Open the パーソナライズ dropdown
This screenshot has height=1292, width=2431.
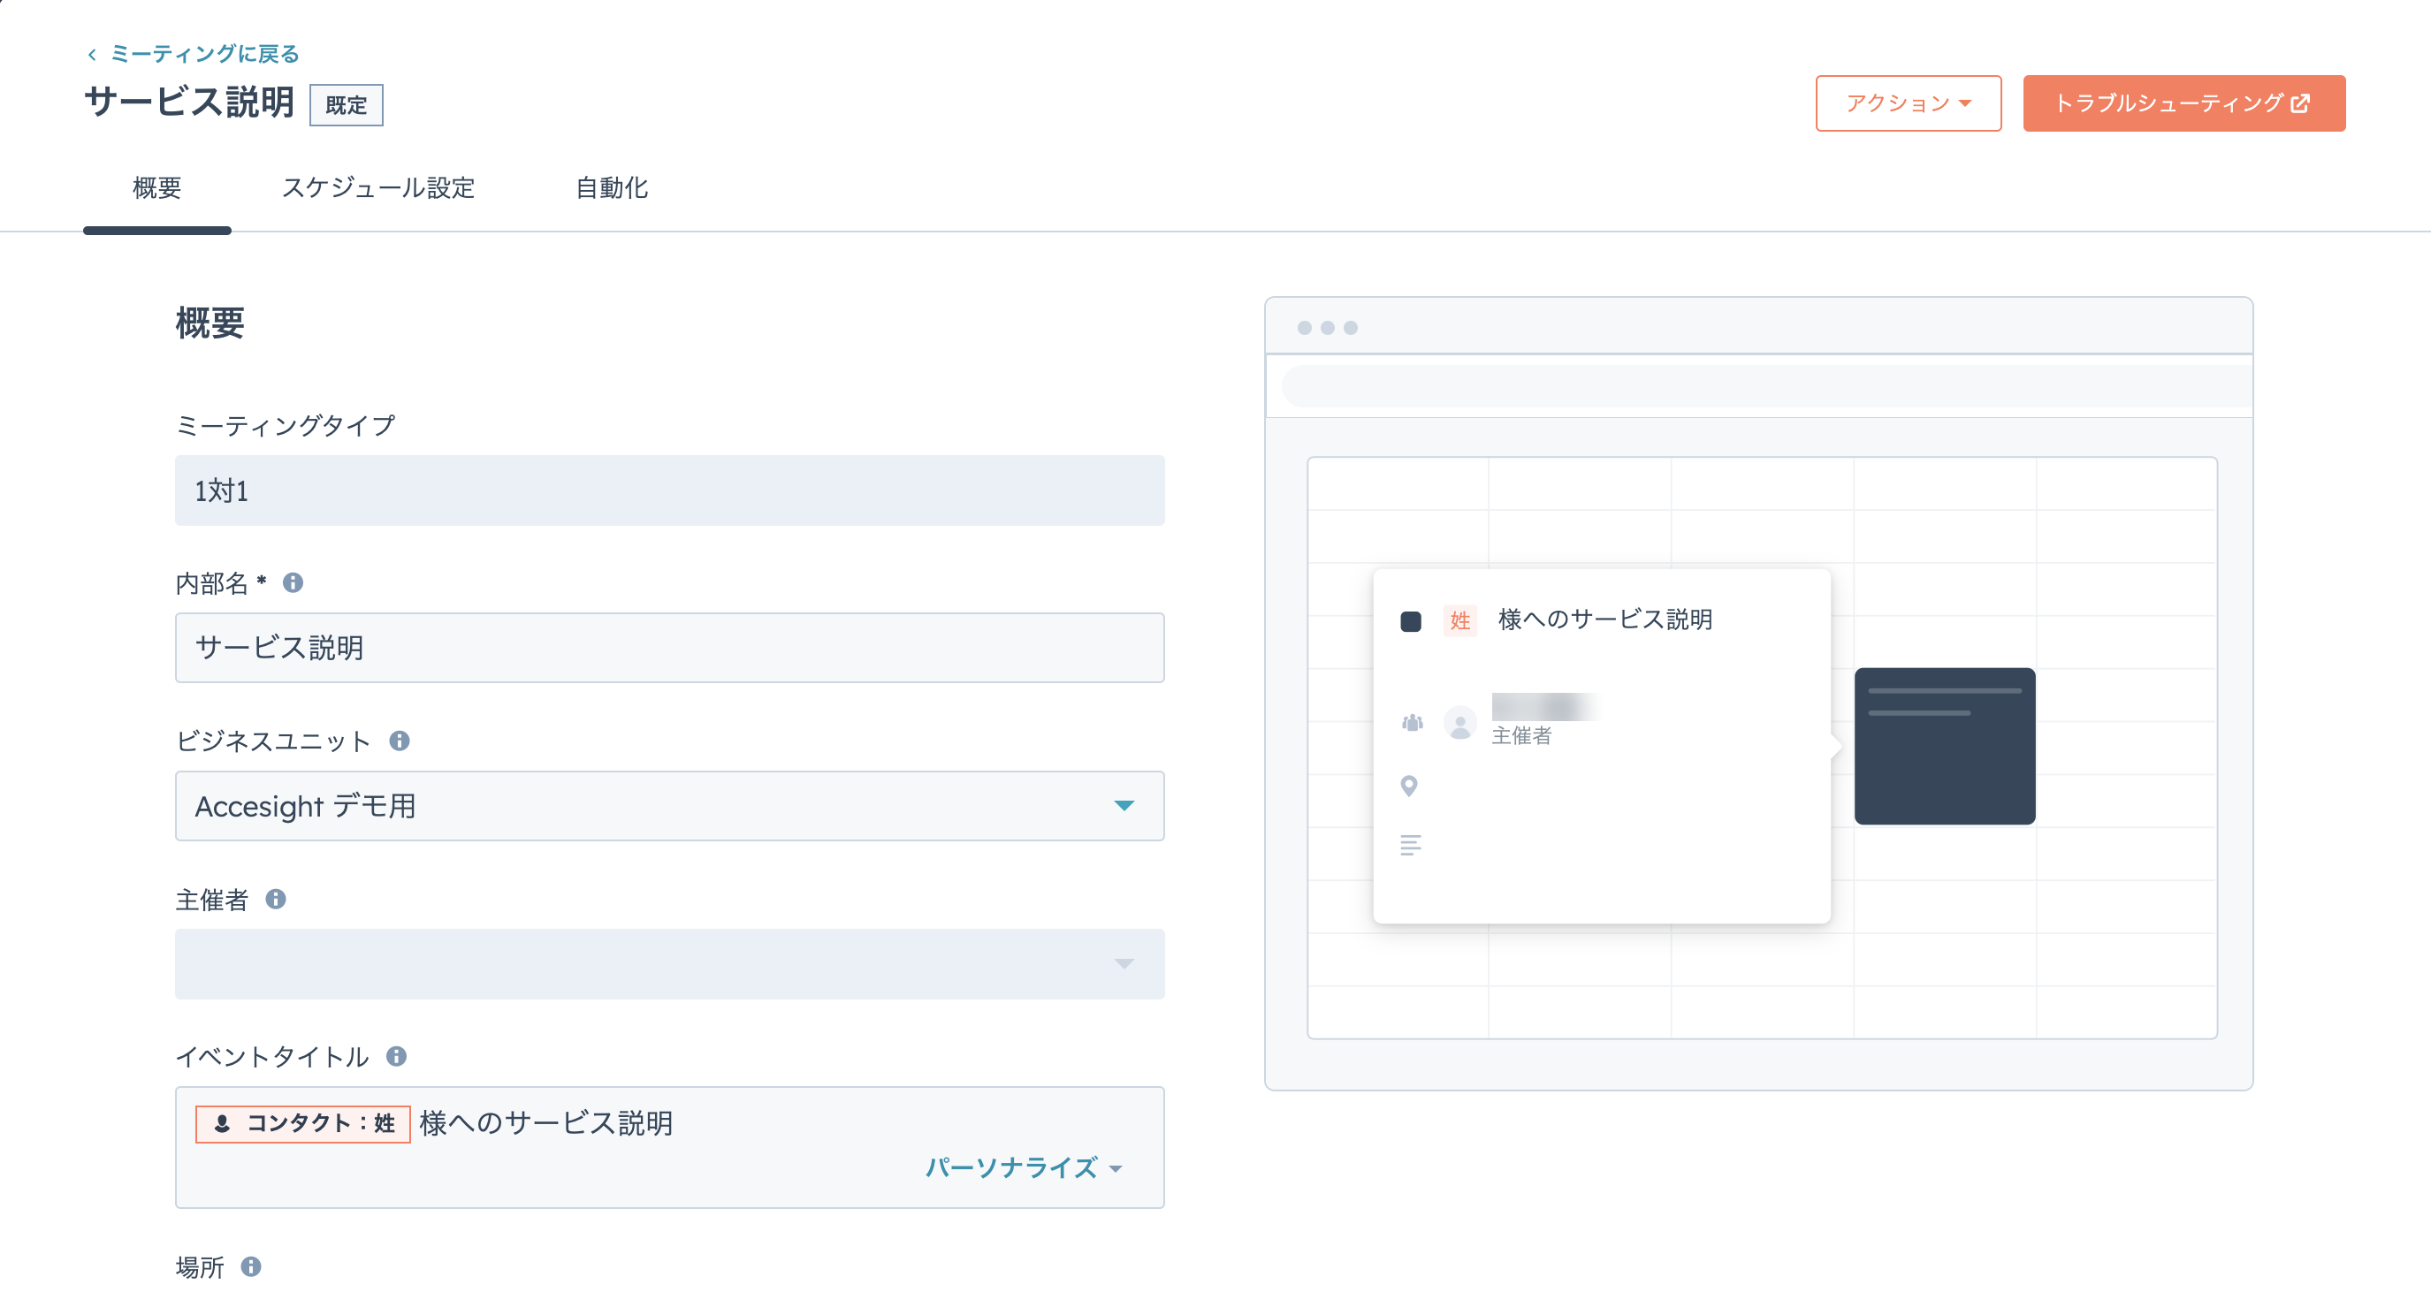coord(1024,1168)
